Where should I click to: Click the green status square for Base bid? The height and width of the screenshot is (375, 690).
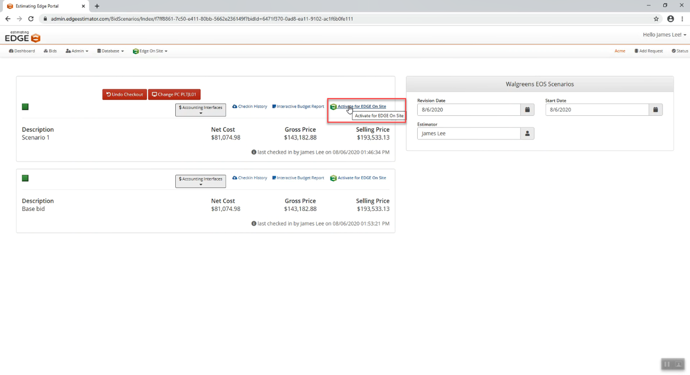coord(25,178)
